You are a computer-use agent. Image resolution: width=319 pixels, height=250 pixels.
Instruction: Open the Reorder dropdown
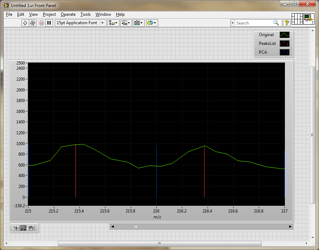(152, 23)
